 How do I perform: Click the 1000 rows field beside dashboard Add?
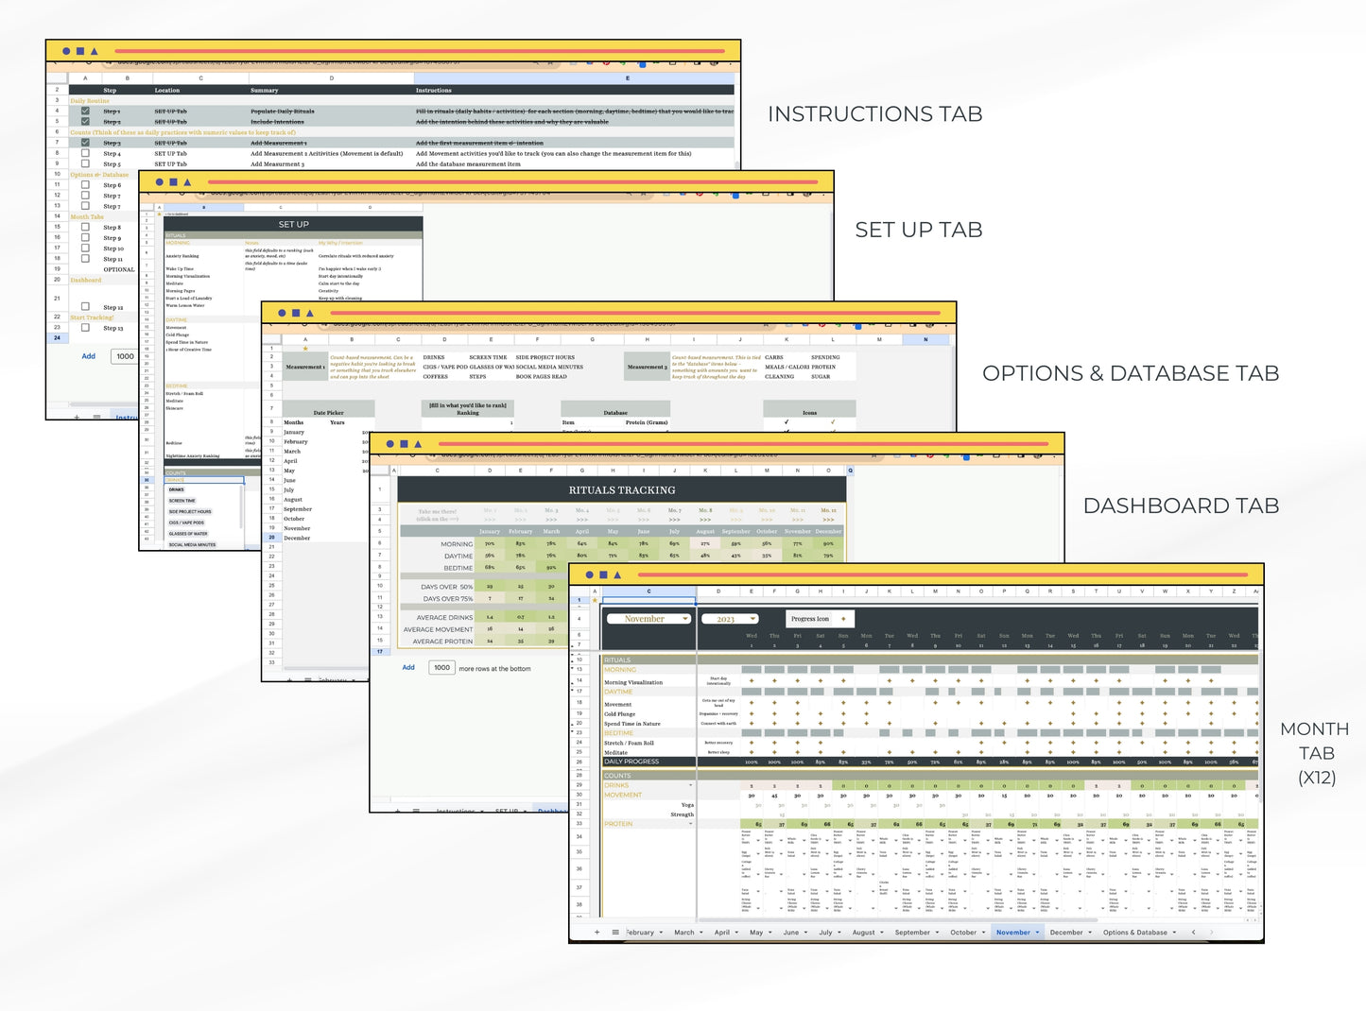pos(441,668)
